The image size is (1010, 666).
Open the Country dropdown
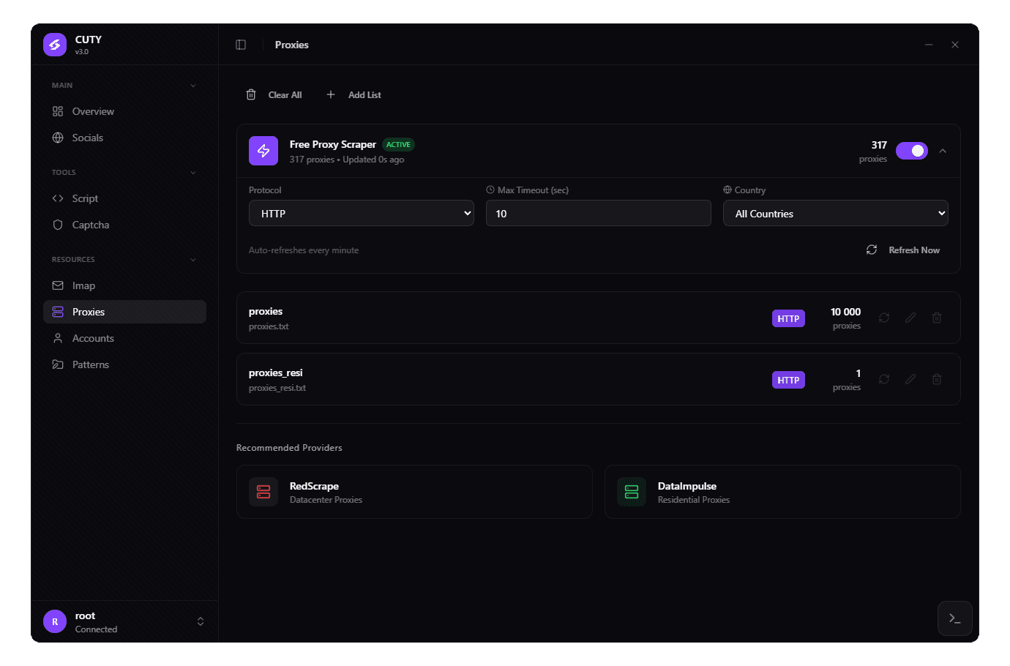click(835, 213)
